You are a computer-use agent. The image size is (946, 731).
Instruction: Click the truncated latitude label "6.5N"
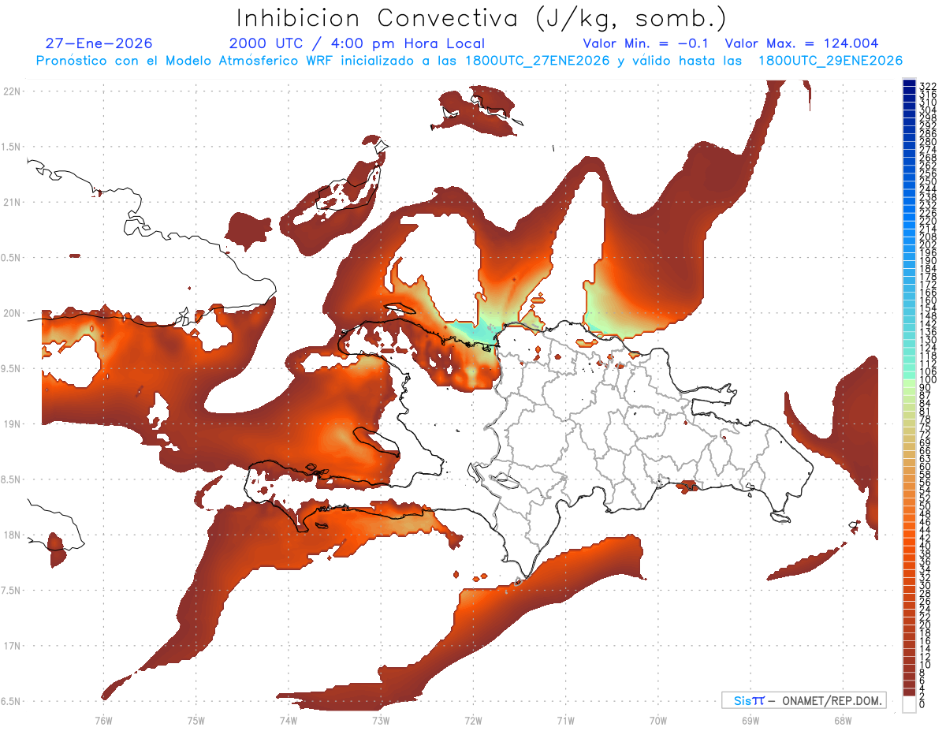tap(11, 701)
